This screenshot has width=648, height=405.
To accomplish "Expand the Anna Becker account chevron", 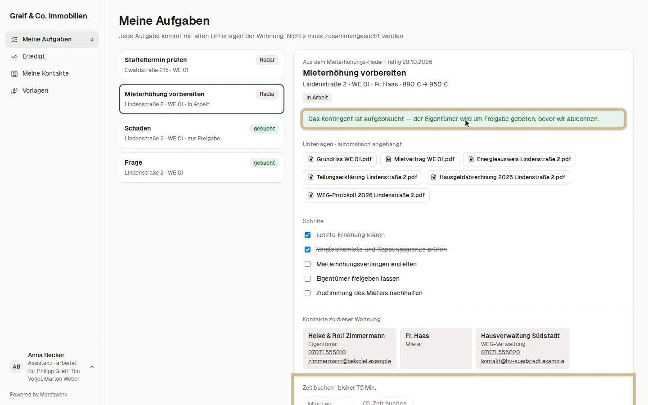I will point(92,367).
